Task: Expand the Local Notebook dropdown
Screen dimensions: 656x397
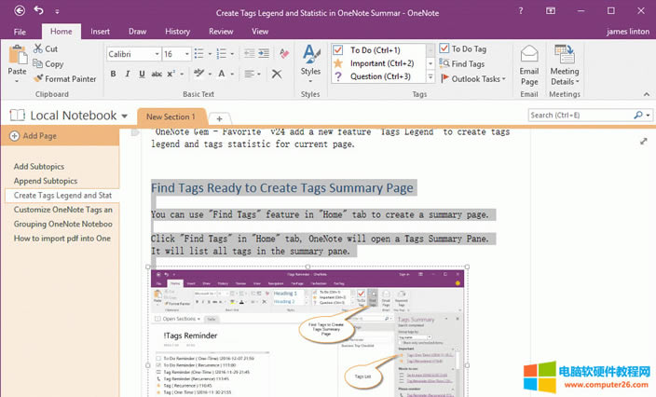Action: 124,116
